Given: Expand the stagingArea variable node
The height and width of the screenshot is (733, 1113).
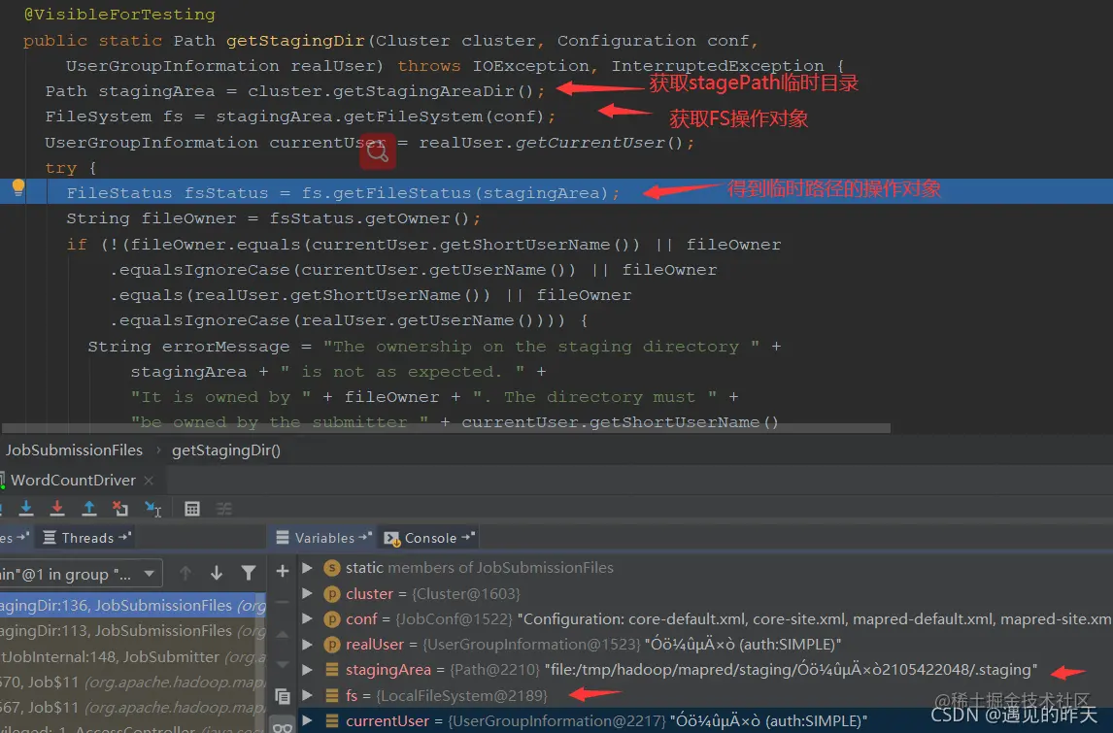Looking at the screenshot, I should [x=307, y=669].
